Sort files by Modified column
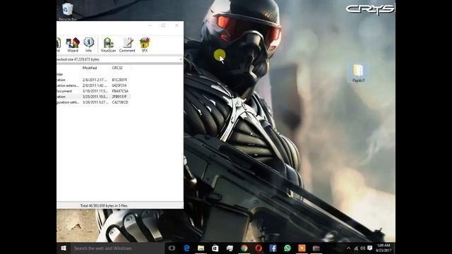Viewport: 452px width, 254px height. [90, 68]
